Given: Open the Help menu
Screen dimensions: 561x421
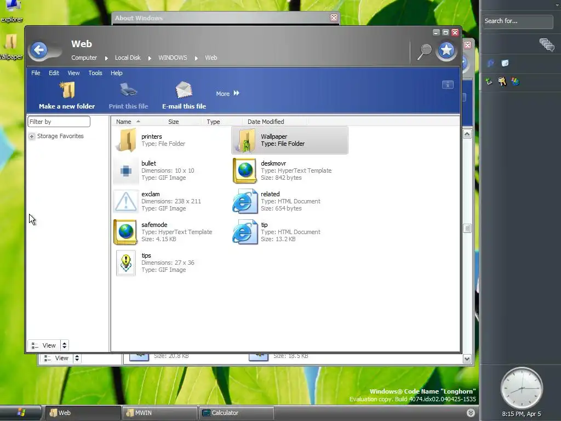Looking at the screenshot, I should coord(116,73).
